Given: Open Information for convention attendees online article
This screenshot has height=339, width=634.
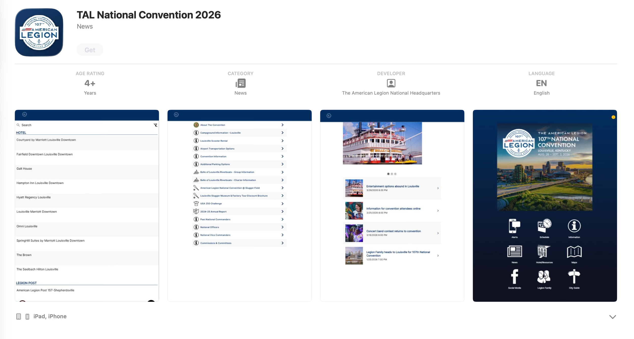Looking at the screenshot, I should pyautogui.click(x=392, y=211).
